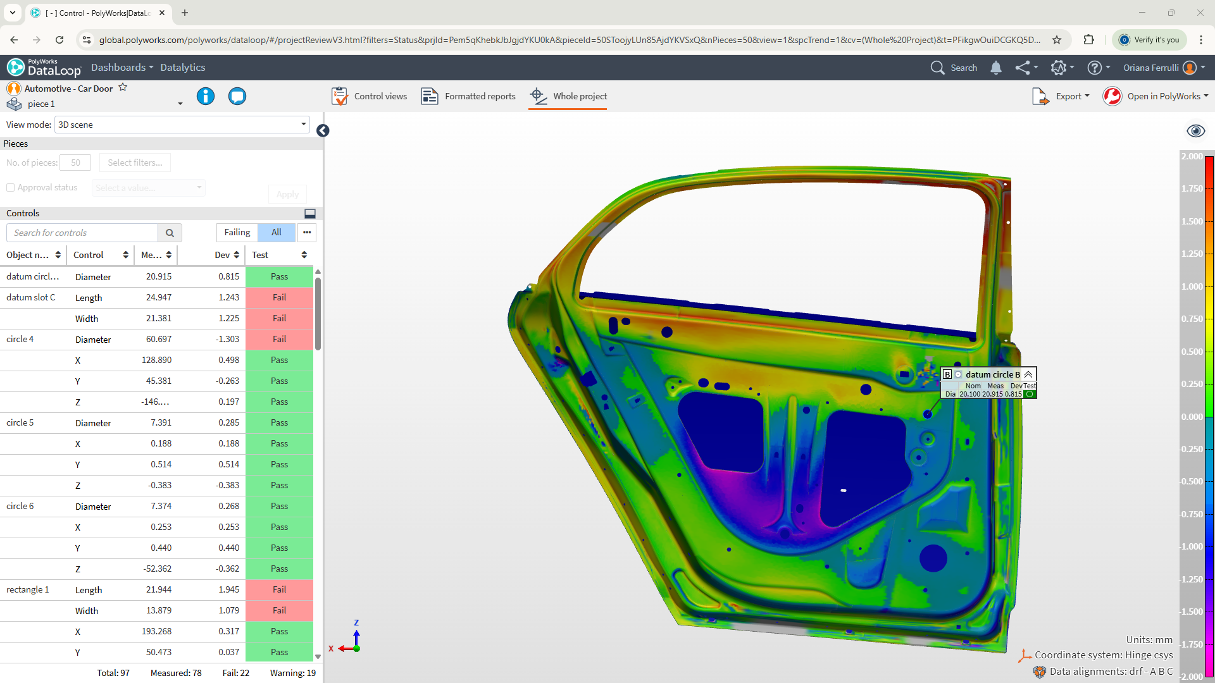This screenshot has width=1215, height=683.
Task: Open the piece information icon
Action: coord(206,96)
